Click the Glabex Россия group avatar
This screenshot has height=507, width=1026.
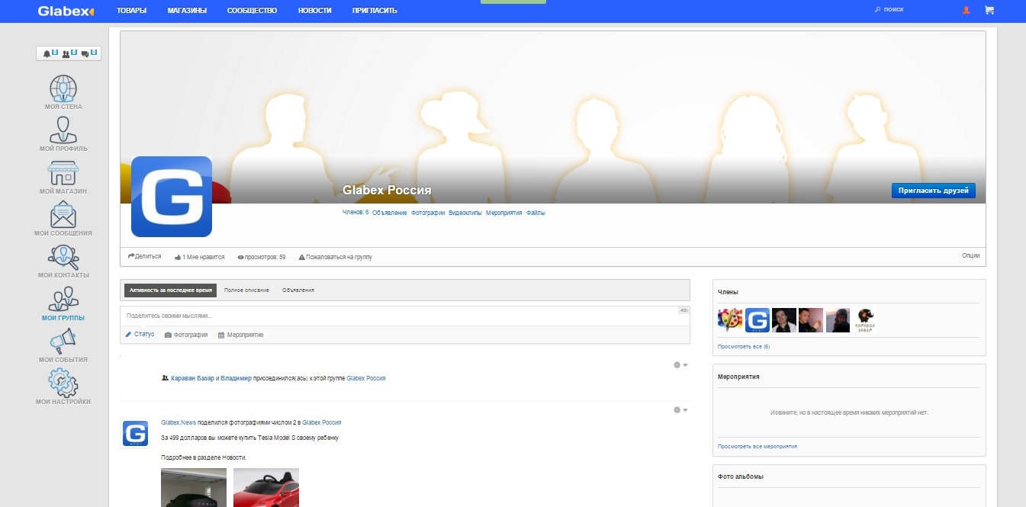click(x=172, y=197)
